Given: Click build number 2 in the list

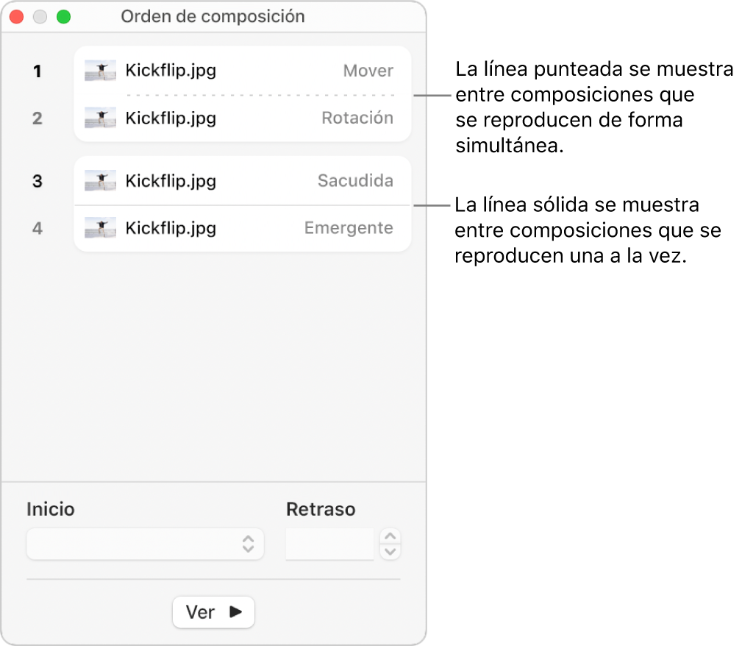Looking at the screenshot, I should [x=37, y=118].
